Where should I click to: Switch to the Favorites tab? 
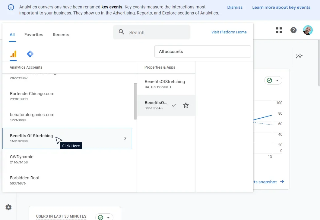[x=33, y=35]
